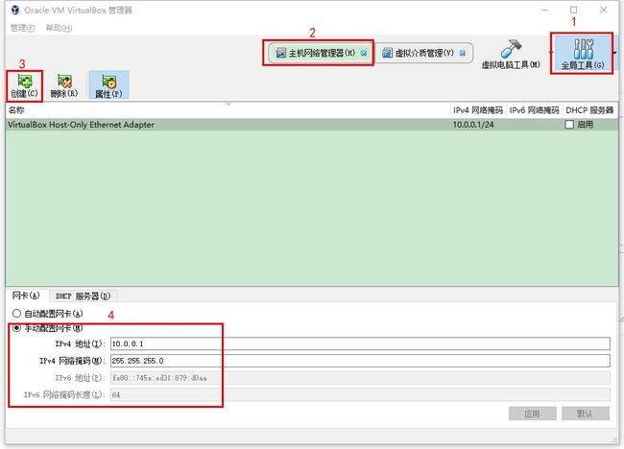The width and height of the screenshot is (624, 449).
Task: Click the IPv6 prefix length field 64
Action: click(x=360, y=395)
